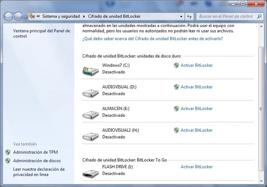The height and width of the screenshot is (187, 267).
Task: Expand the breadcrumb arrow after Sistema y seguridad
Action: 84,17
